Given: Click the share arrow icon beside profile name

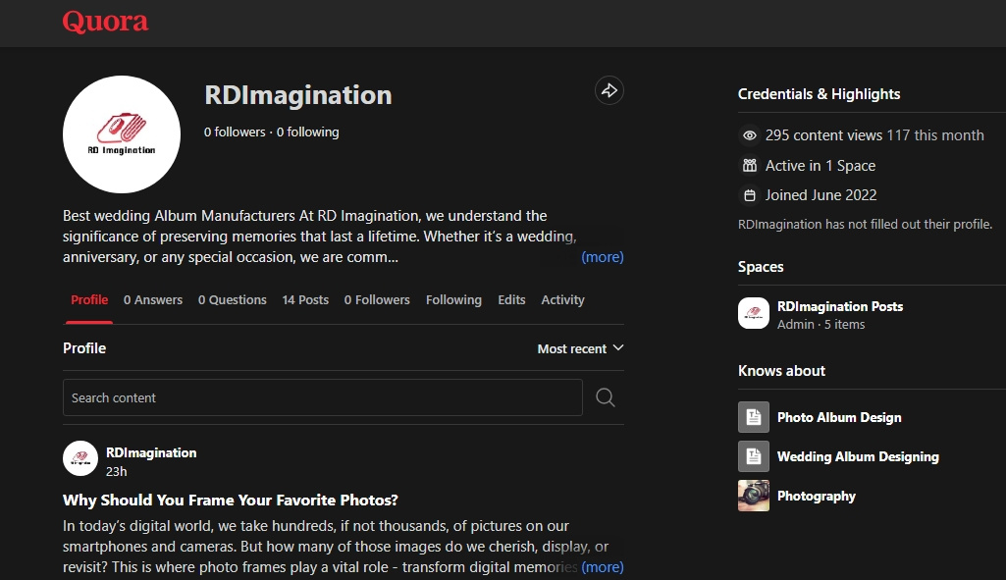Looking at the screenshot, I should tap(609, 91).
